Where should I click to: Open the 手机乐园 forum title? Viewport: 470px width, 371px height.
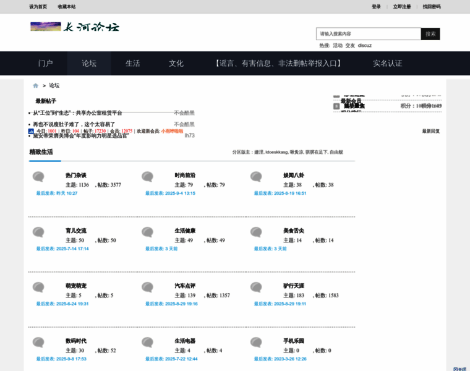[x=294, y=341]
